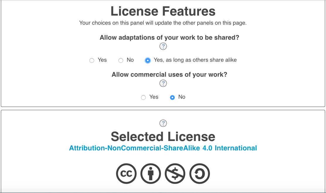Click the 'Selected License' heading

pos(163,137)
